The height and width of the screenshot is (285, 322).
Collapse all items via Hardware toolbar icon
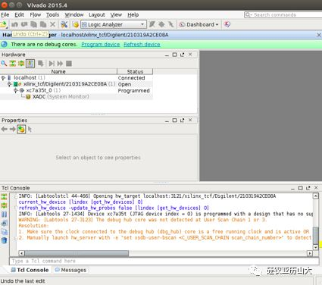(x=13, y=64)
